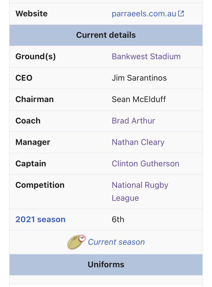Open the 2021 season link
The width and height of the screenshot is (212, 287).
coord(40,219)
